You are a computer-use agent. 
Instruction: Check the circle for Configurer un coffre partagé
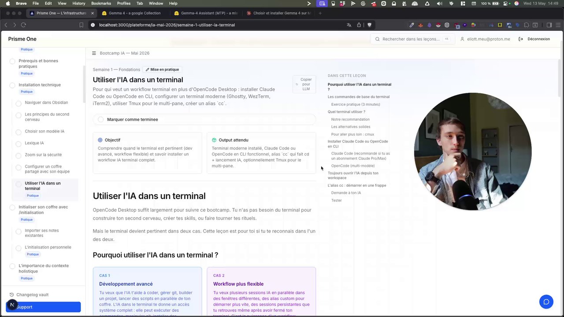coord(19,167)
